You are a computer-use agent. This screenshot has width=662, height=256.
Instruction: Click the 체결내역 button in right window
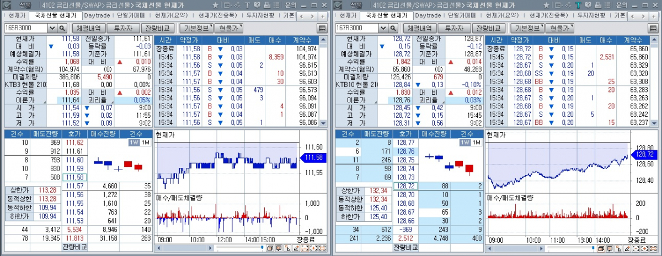419,28
